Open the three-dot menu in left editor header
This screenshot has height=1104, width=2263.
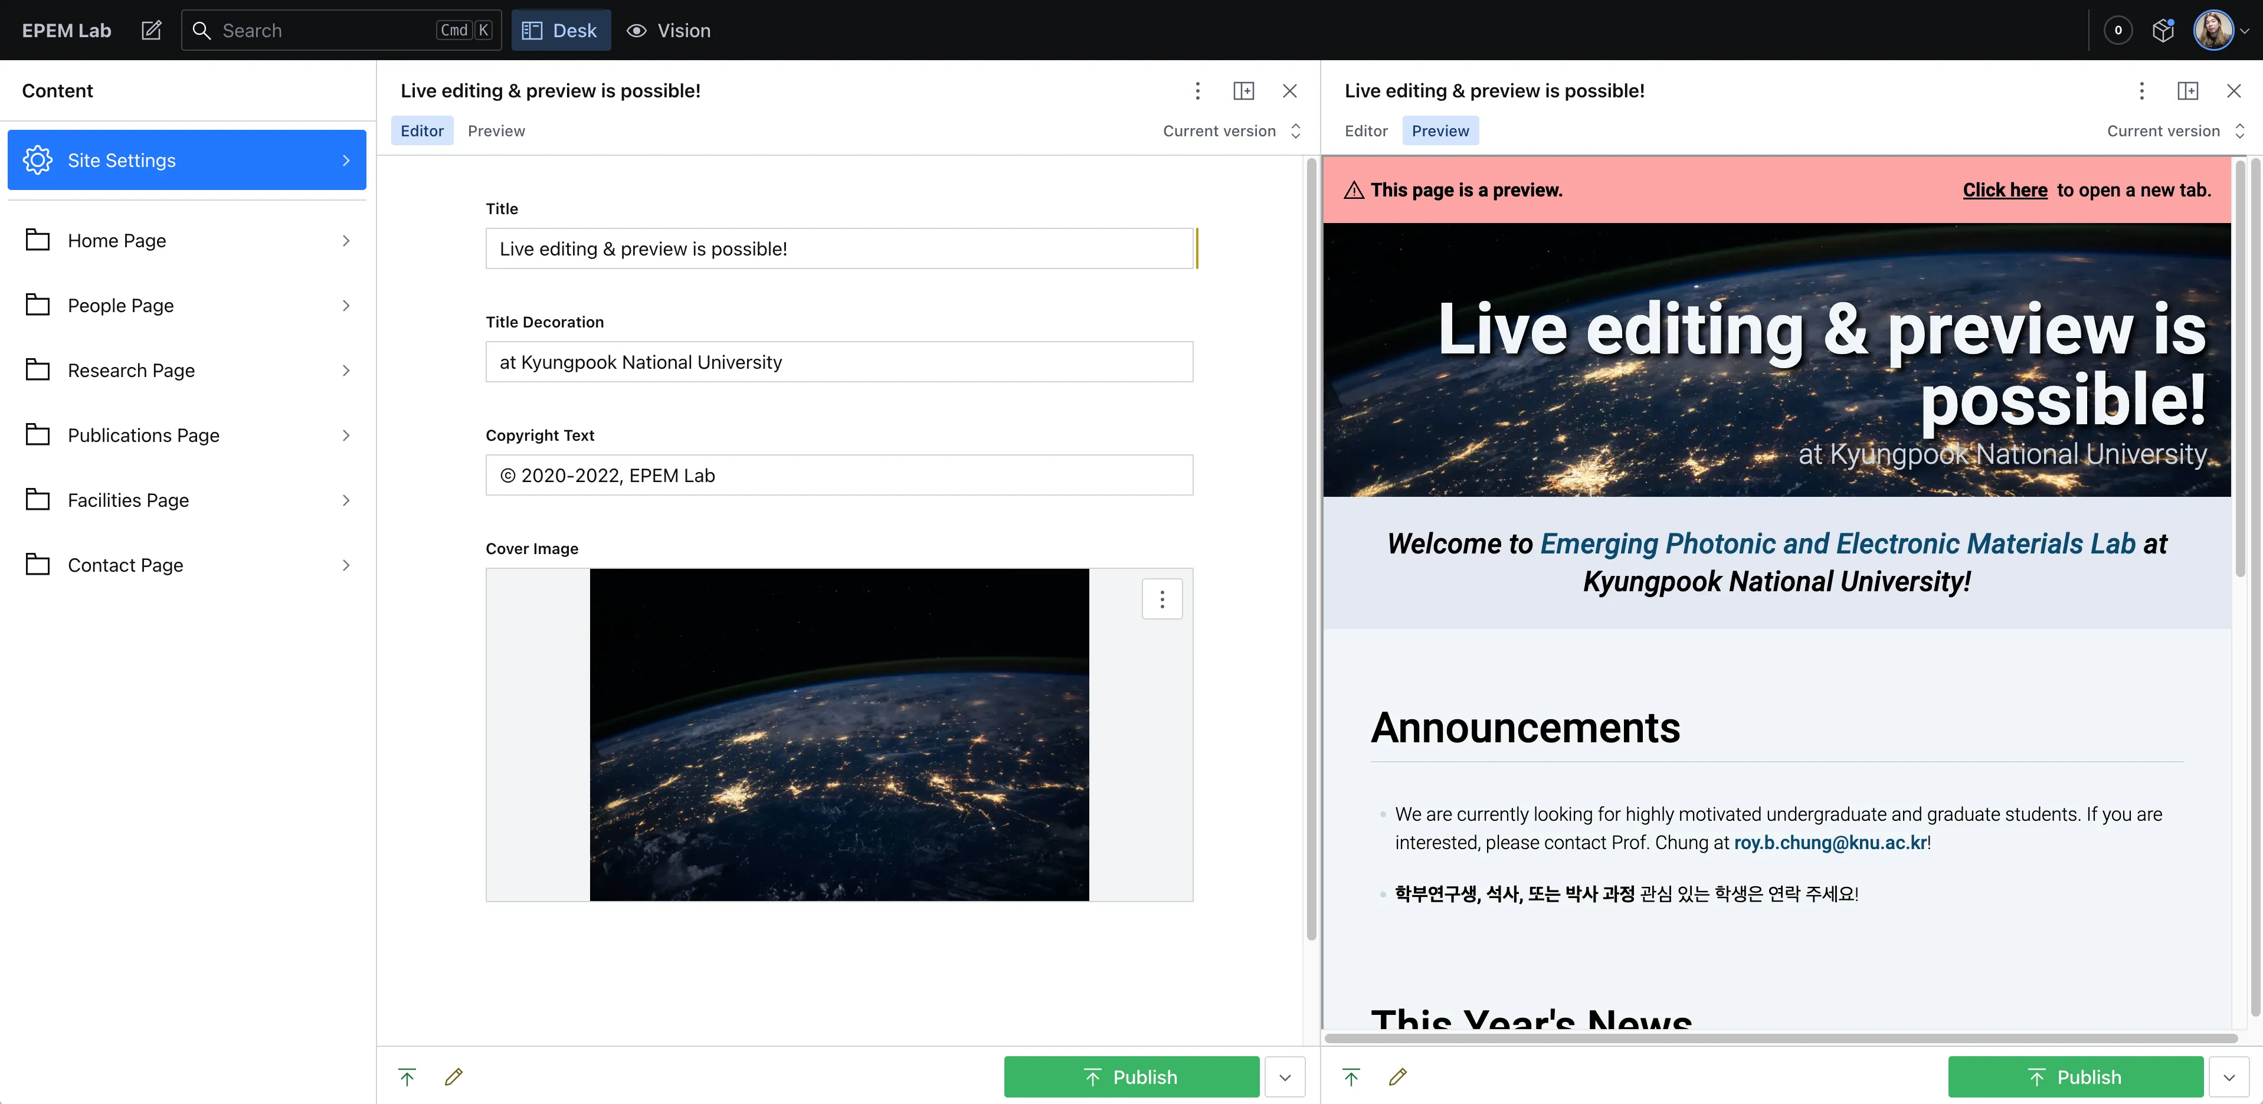1197,90
